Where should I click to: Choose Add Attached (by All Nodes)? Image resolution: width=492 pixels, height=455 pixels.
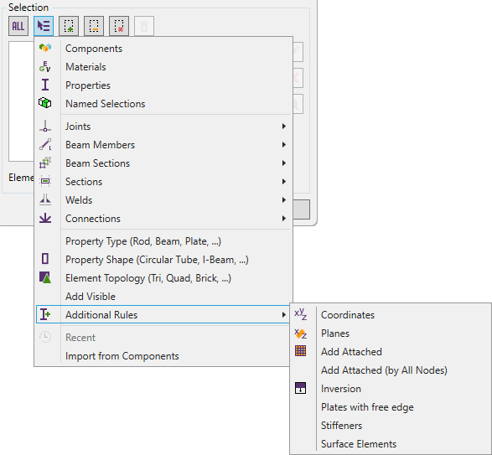click(391, 370)
